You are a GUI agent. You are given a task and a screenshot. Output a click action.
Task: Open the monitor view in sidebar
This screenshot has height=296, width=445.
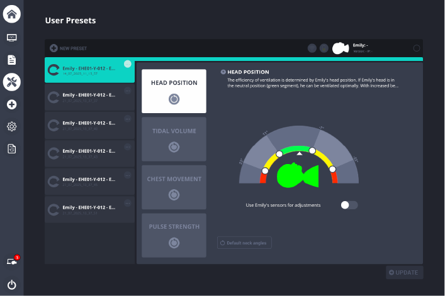tap(11, 38)
